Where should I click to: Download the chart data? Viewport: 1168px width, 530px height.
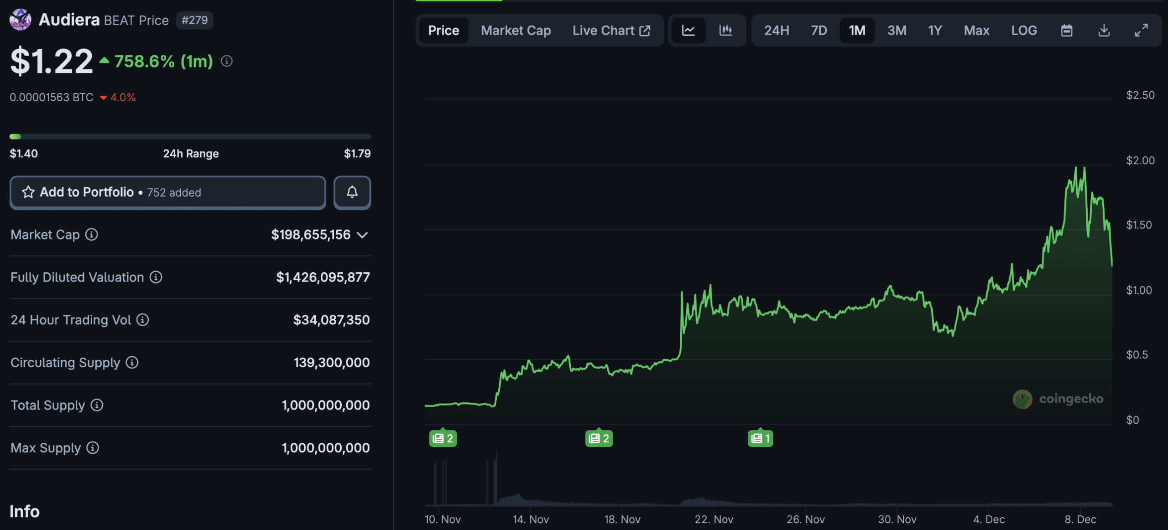(x=1105, y=30)
